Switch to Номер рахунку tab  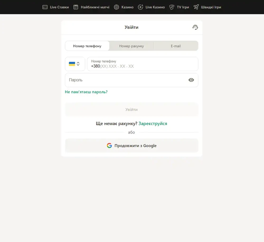pyautogui.click(x=131, y=46)
